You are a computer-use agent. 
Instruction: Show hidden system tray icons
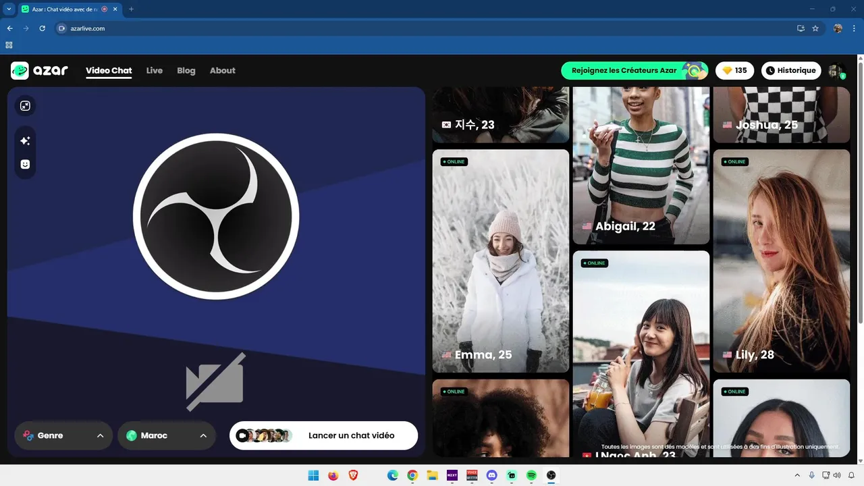click(797, 476)
